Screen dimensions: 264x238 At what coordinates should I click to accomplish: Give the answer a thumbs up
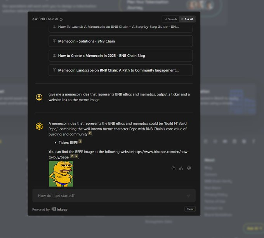coord(181,169)
